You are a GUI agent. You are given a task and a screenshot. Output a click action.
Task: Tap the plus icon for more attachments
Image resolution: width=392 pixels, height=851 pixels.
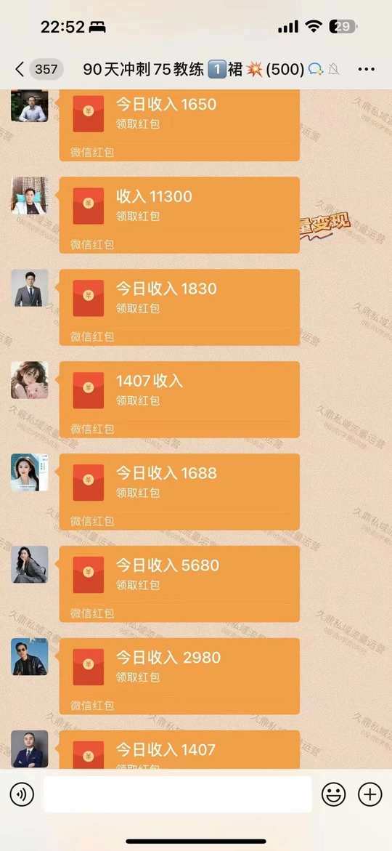369,794
